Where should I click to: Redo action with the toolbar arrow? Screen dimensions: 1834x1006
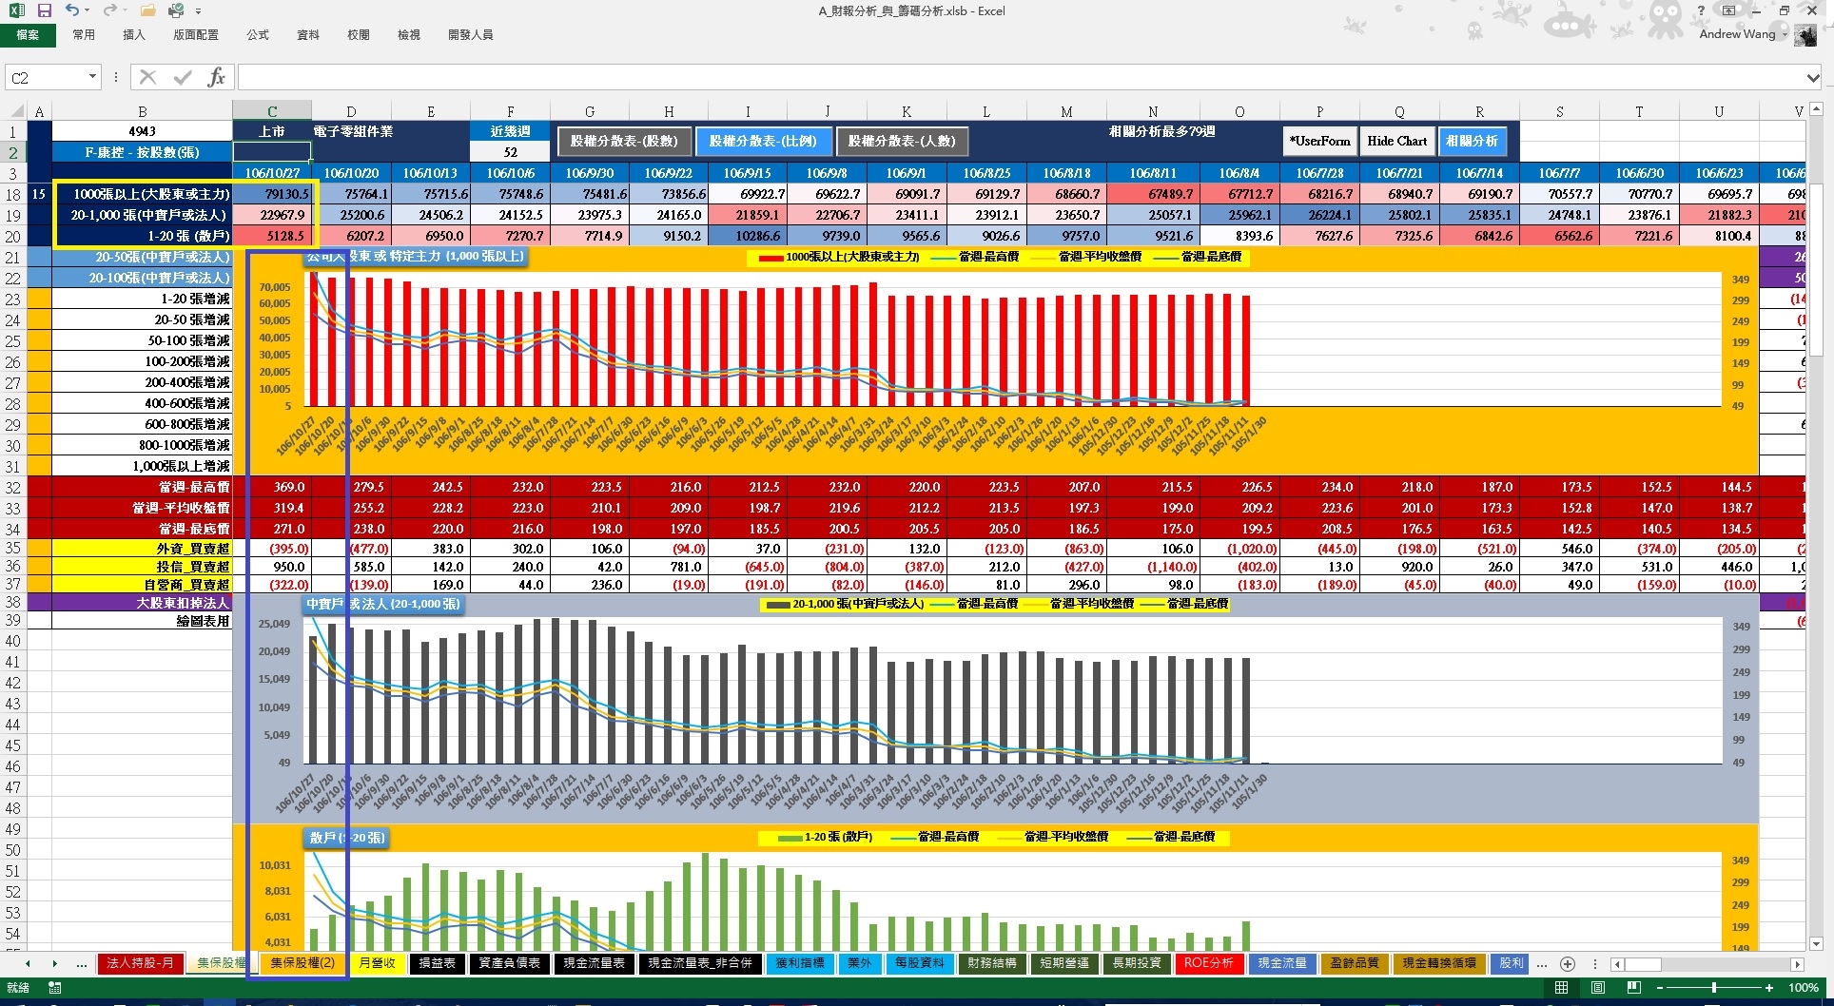click(109, 10)
